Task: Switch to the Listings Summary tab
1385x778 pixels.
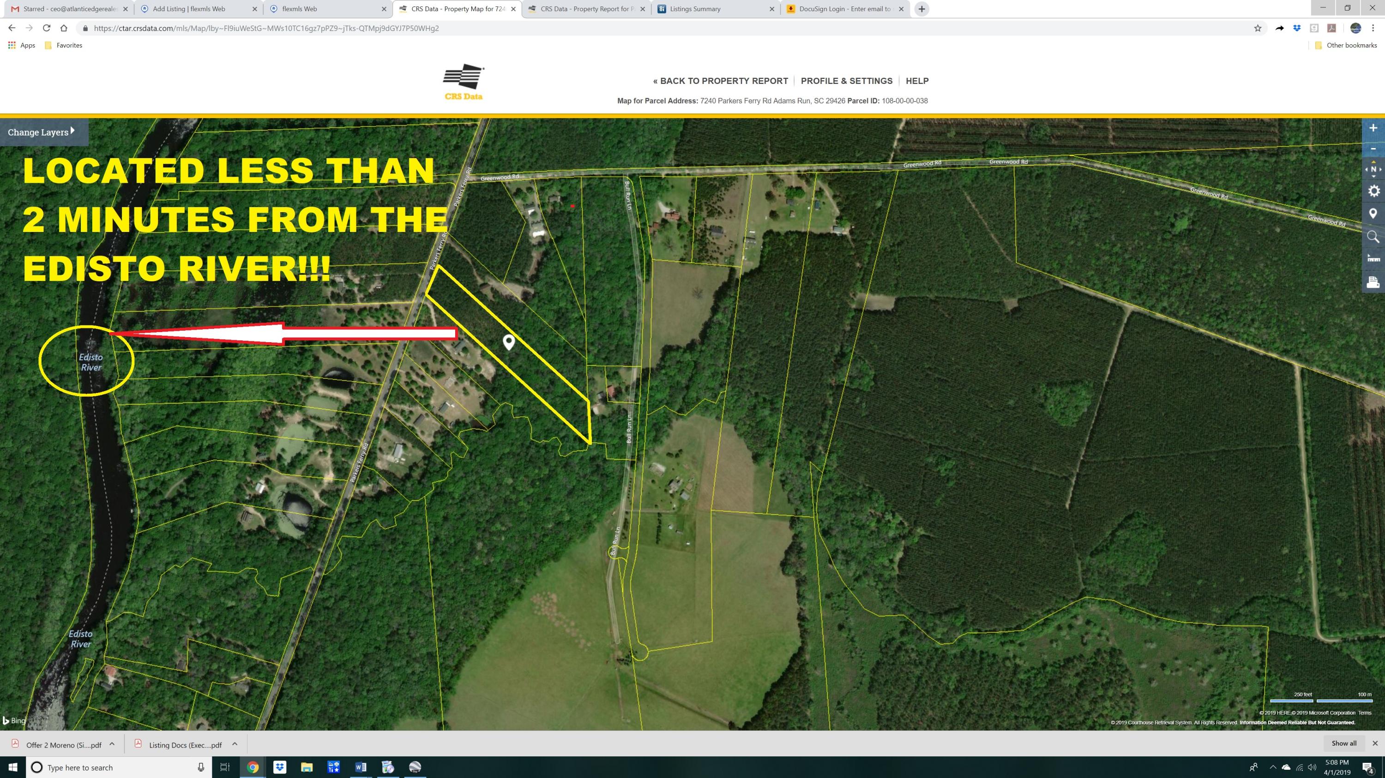Action: tap(716, 9)
